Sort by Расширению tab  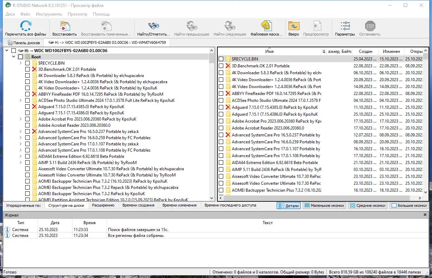[103, 205]
